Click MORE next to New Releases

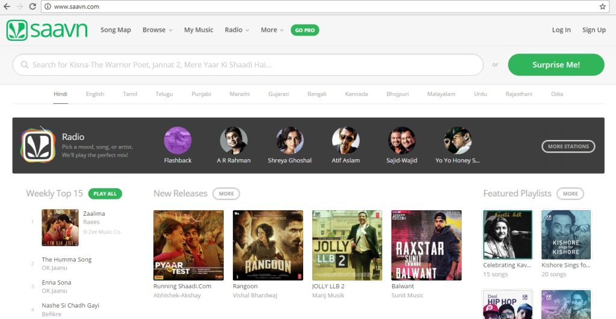pos(226,193)
